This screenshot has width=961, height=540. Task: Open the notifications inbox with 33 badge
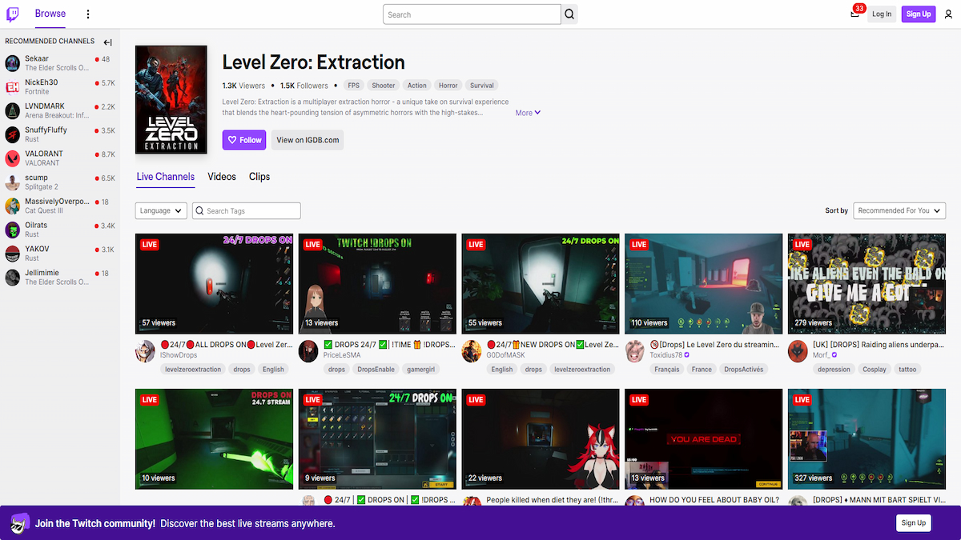pos(855,14)
